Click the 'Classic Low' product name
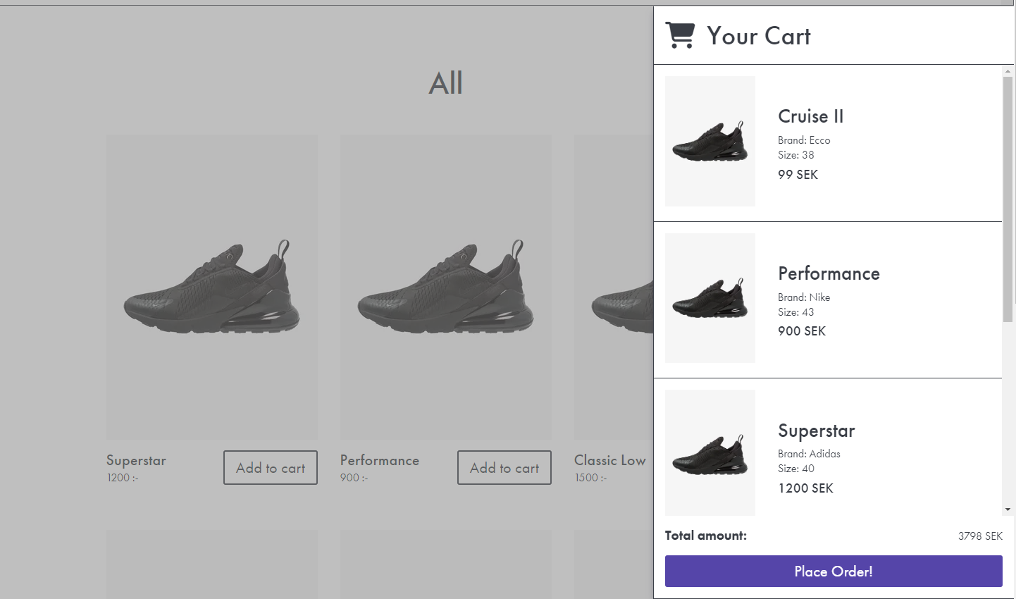 610,460
